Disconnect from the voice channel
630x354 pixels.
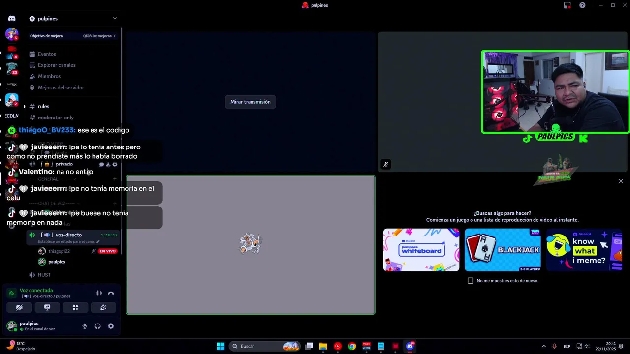tap(111, 293)
